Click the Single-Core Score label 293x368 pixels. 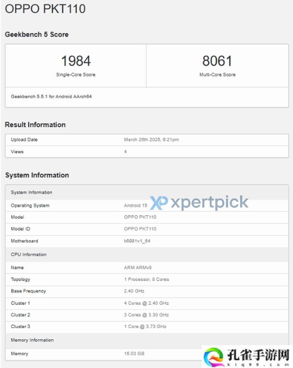[x=76, y=75]
